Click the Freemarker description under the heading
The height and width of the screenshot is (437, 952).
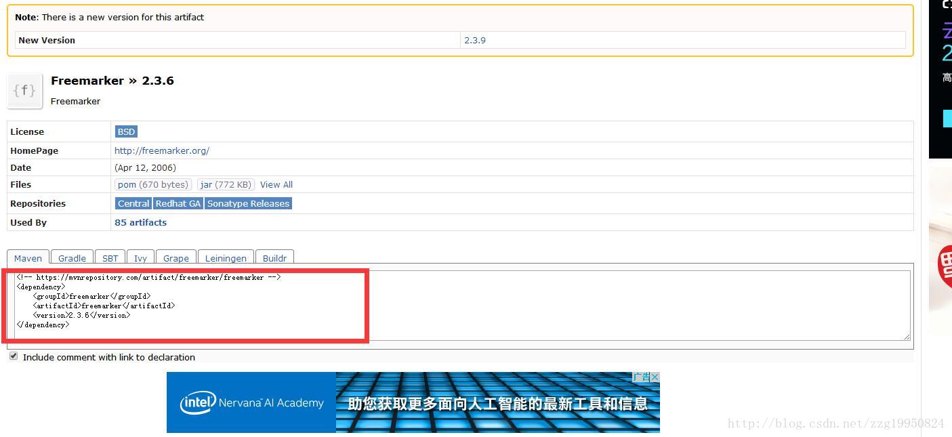click(75, 101)
